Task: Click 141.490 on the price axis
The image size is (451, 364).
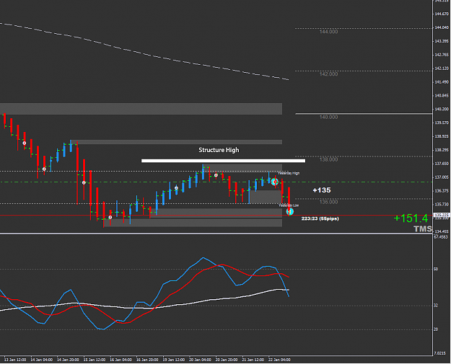Action: tap(442, 82)
